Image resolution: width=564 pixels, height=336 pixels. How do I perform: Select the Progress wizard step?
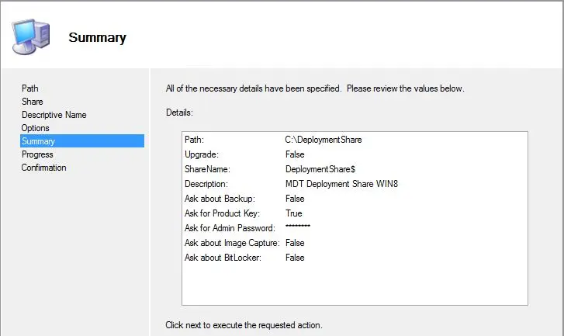[37, 154]
